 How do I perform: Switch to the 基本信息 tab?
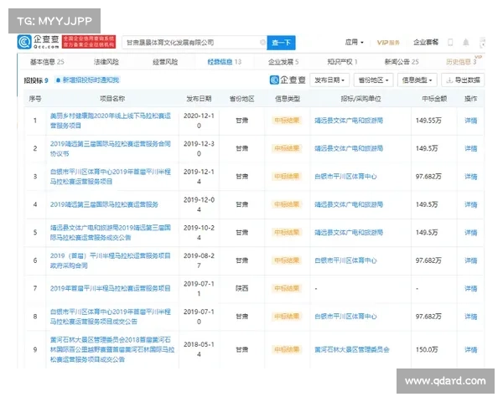click(x=47, y=62)
